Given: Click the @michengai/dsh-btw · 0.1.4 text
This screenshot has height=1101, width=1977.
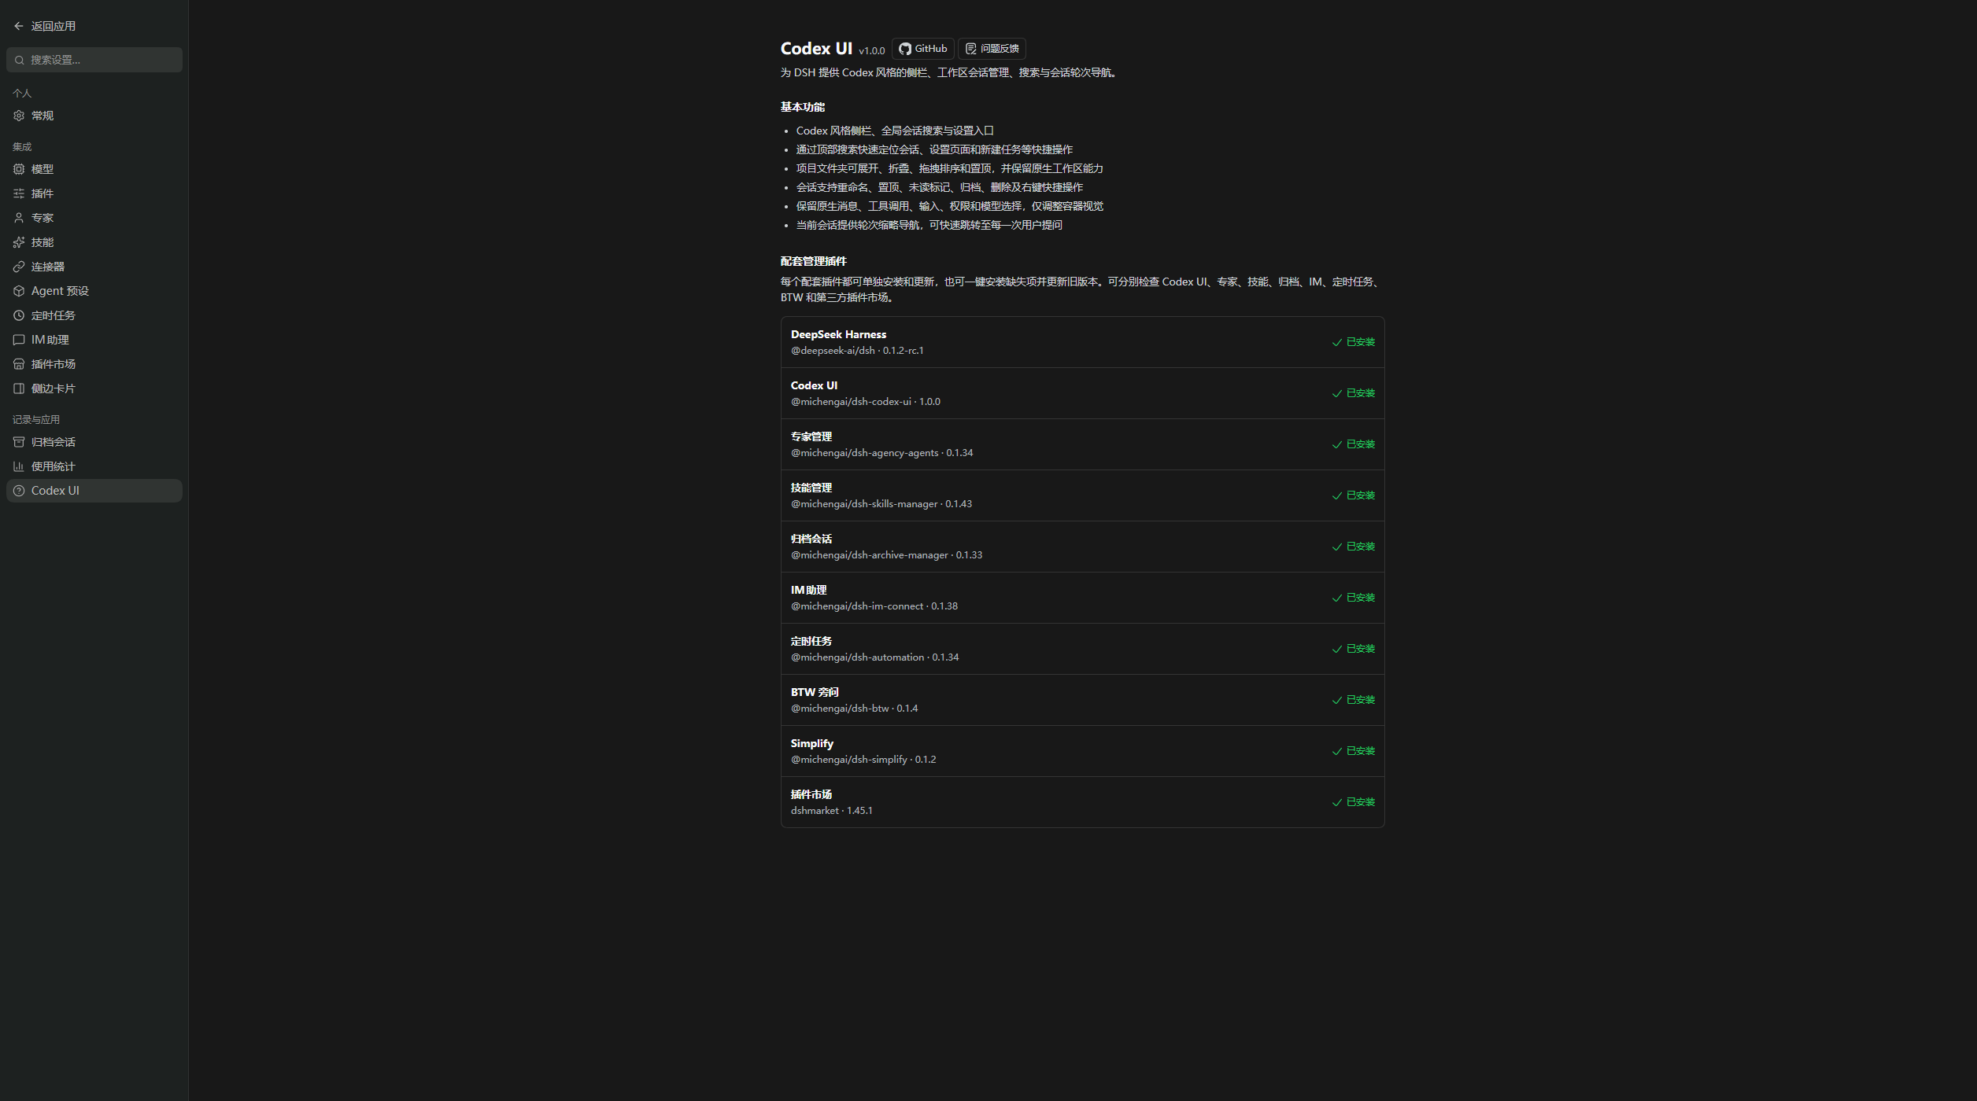Looking at the screenshot, I should coord(854,709).
